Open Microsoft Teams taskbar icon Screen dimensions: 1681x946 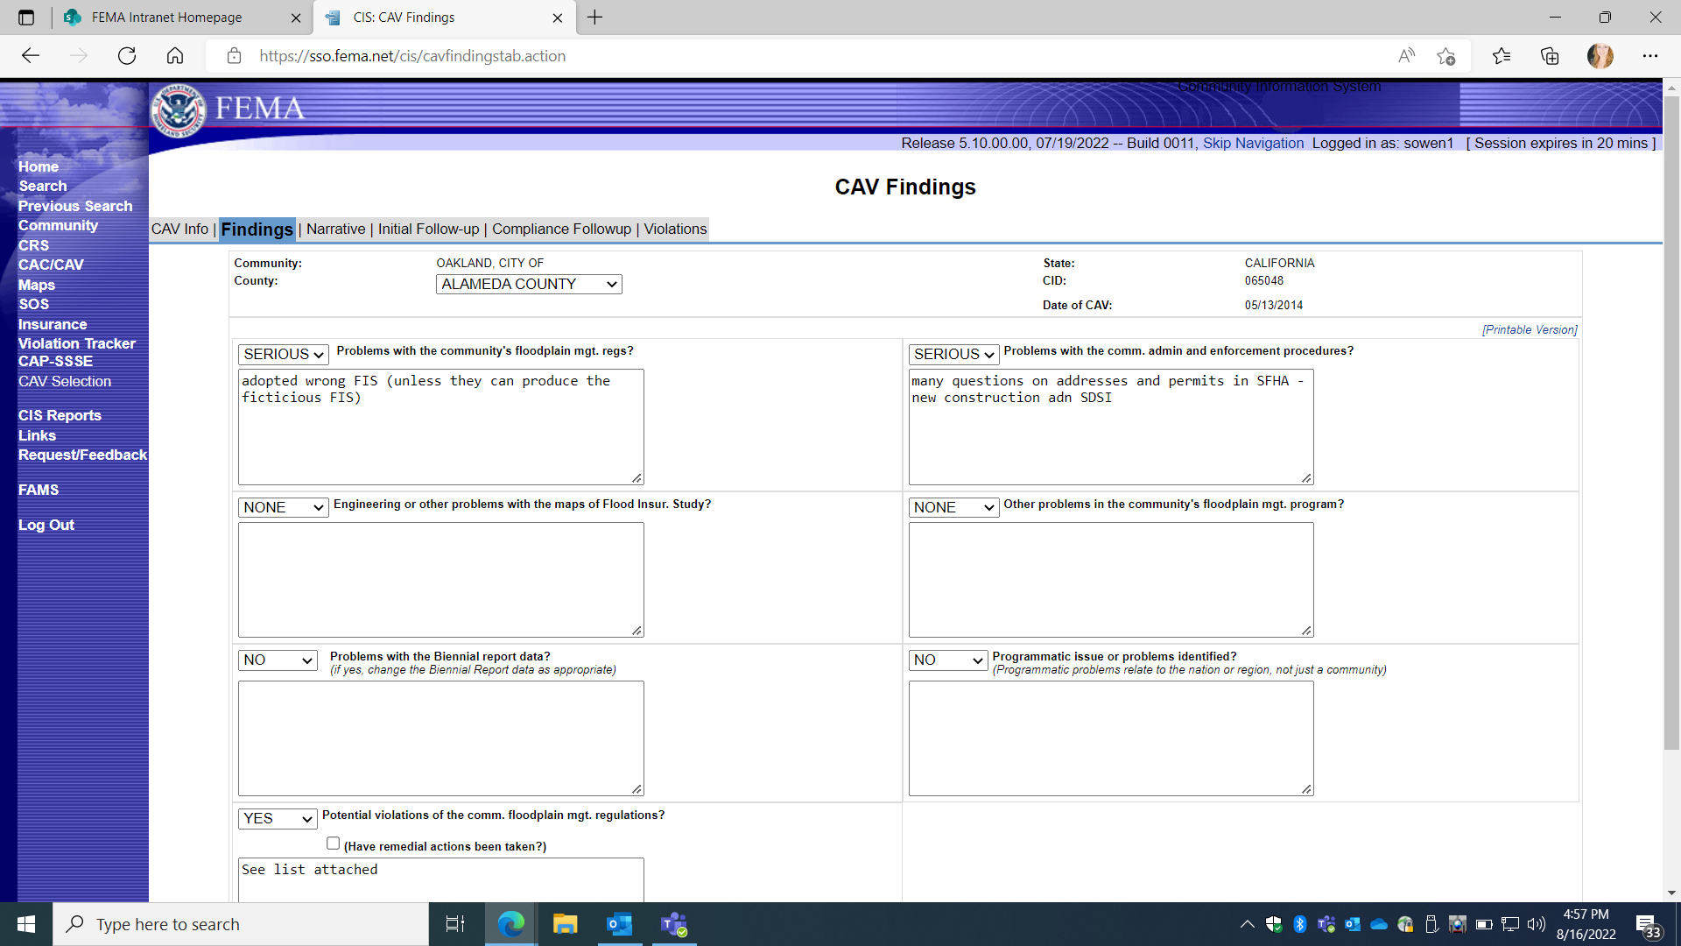click(673, 924)
